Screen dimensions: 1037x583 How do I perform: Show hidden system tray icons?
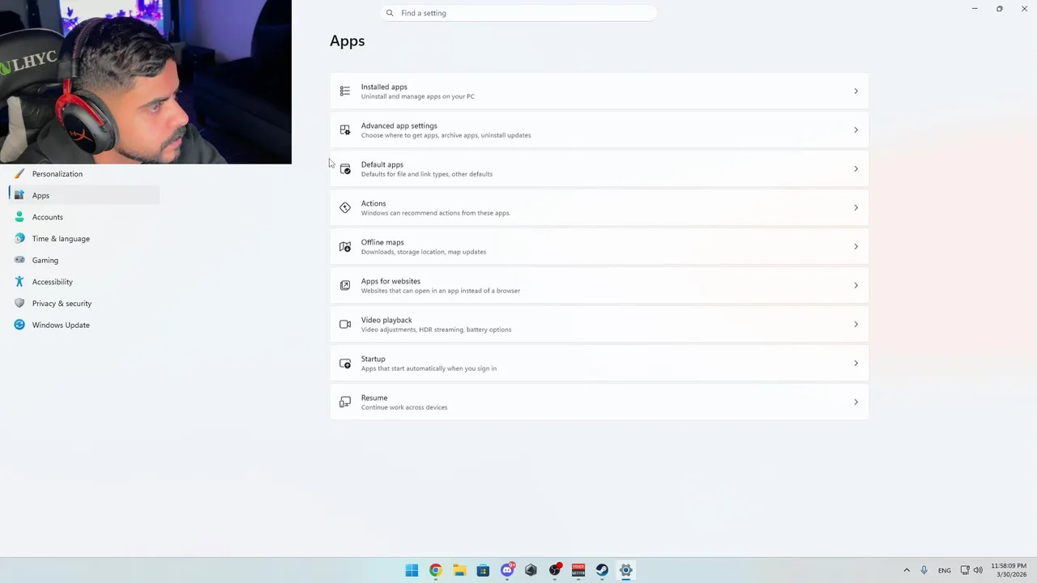(907, 570)
